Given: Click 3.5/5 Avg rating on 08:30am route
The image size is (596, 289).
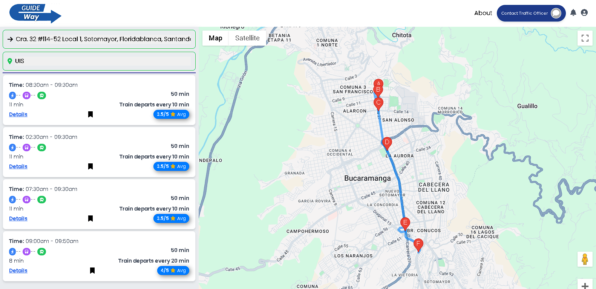Looking at the screenshot, I should [x=171, y=114].
